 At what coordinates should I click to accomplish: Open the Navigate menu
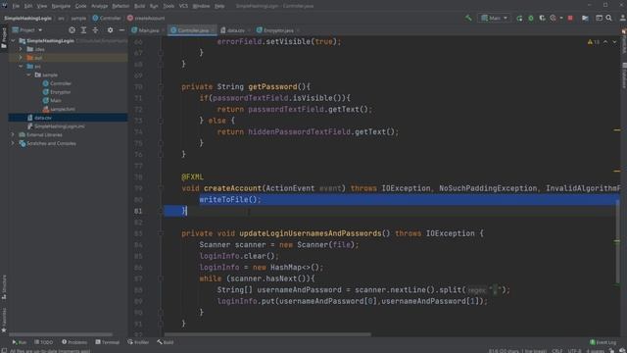click(x=61, y=6)
